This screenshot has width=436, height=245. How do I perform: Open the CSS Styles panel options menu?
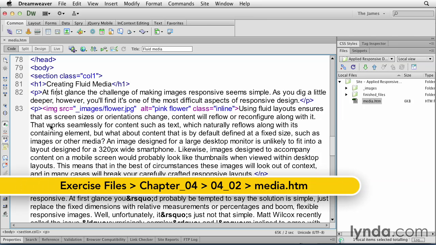pyautogui.click(x=432, y=44)
